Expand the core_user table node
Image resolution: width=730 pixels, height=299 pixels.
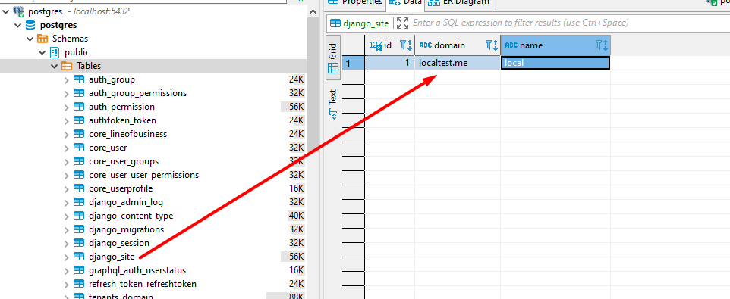66,148
